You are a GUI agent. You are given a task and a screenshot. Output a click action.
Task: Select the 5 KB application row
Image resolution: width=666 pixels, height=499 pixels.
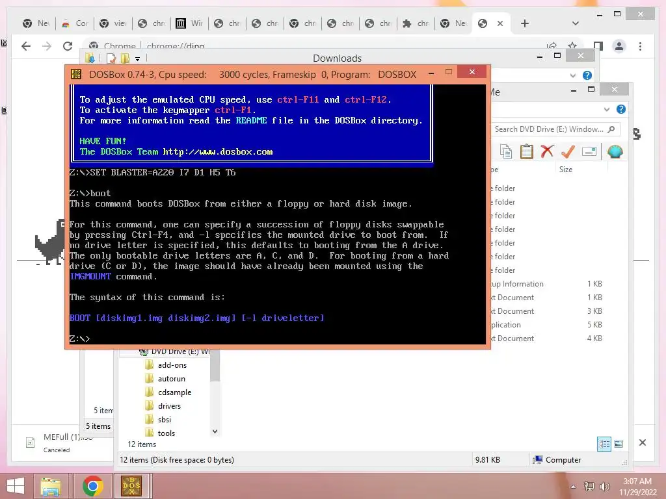click(547, 325)
